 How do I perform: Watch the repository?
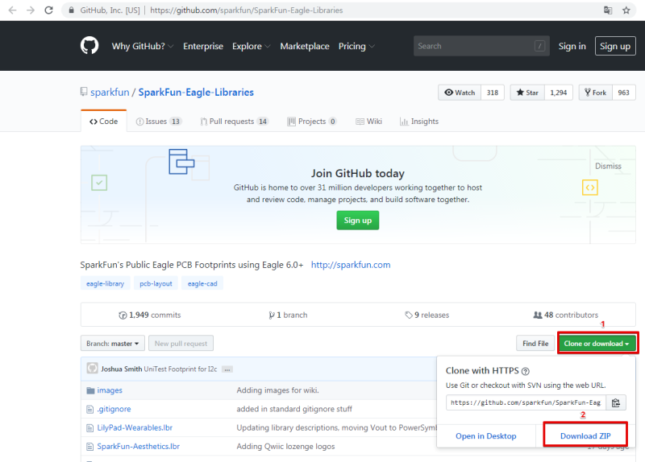[x=460, y=93]
